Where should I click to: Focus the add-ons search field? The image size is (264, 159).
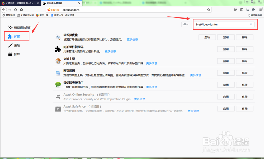[224, 24]
